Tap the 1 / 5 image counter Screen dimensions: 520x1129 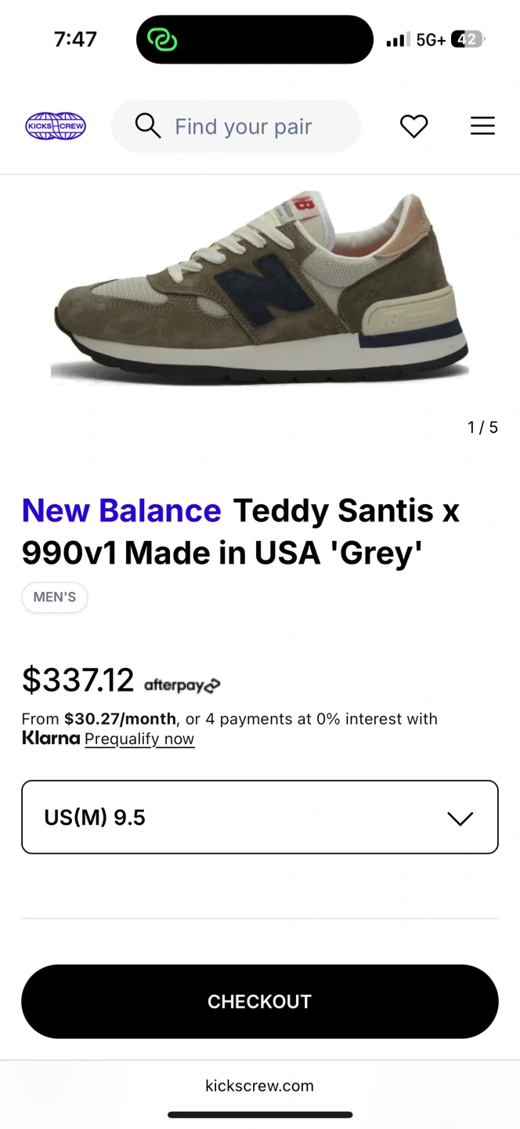[482, 427]
